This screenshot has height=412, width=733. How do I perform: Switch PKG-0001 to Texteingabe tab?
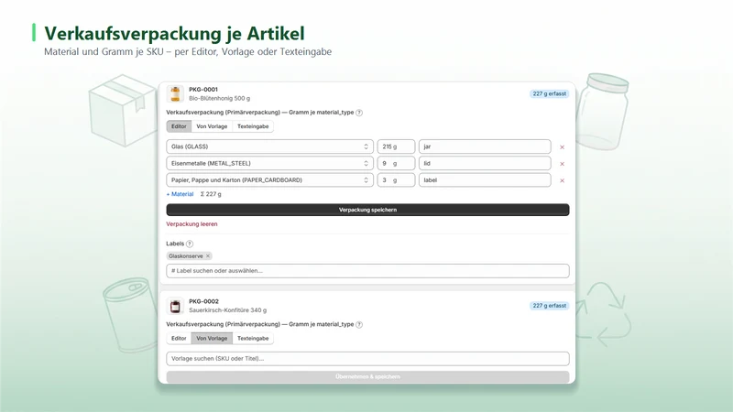click(253, 126)
